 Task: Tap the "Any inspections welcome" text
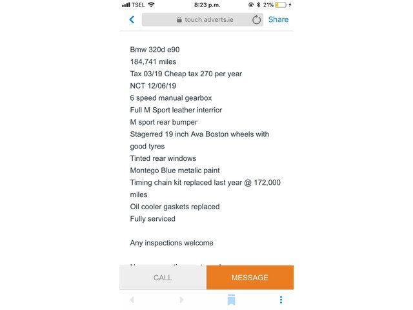171,243
